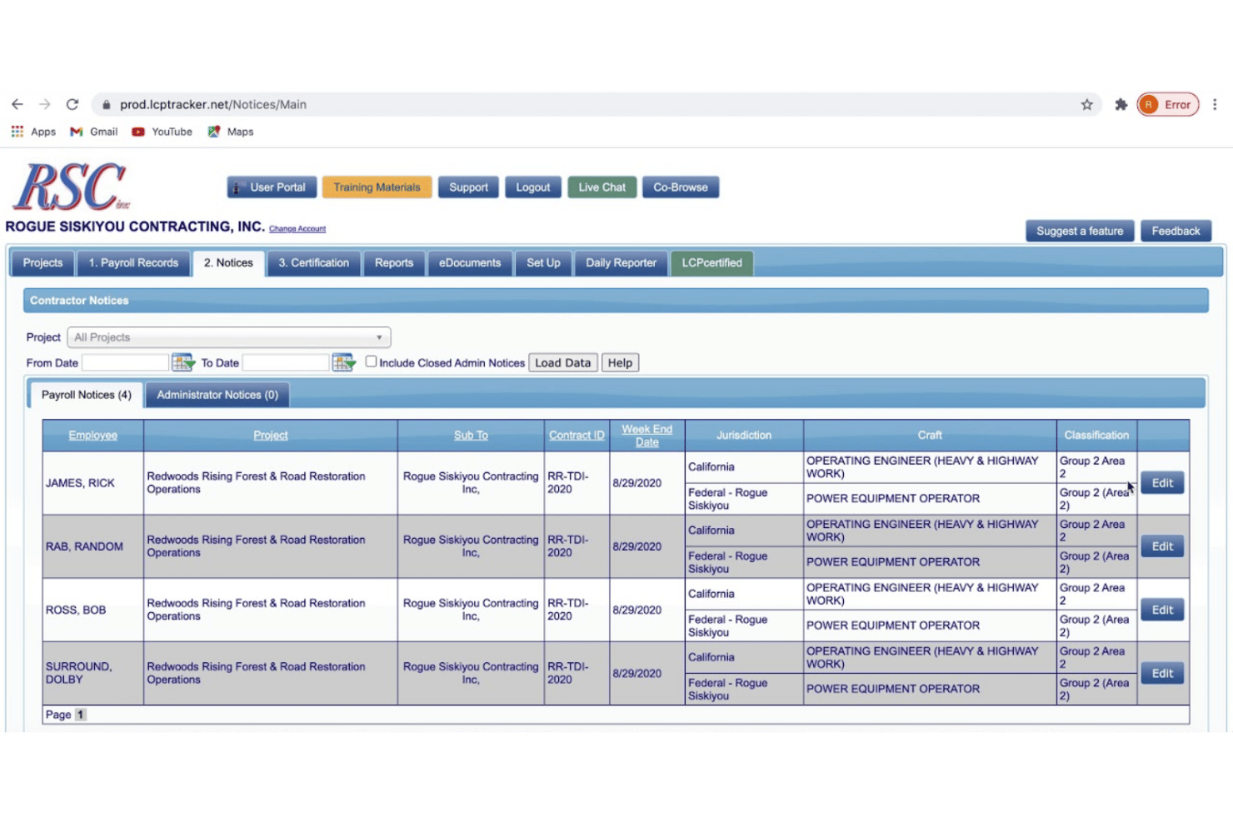Start a Live Chat session
This screenshot has width=1233, height=822.
(602, 187)
